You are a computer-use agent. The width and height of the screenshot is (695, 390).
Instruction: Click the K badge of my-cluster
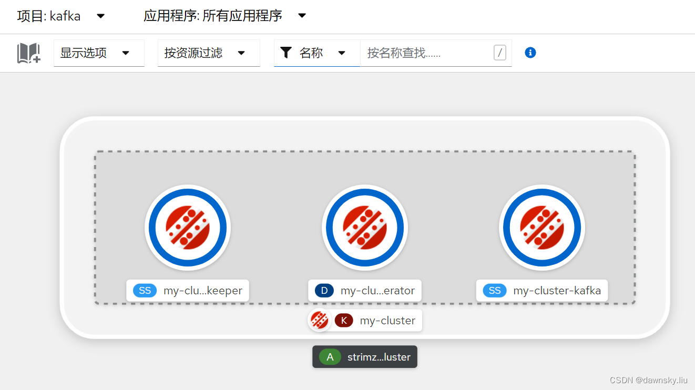pos(344,321)
